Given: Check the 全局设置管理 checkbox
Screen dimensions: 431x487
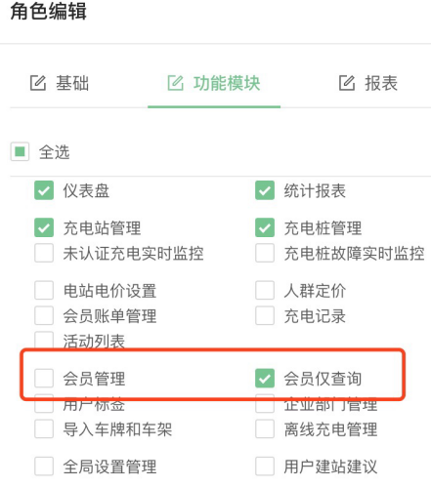Looking at the screenshot, I should [x=44, y=467].
